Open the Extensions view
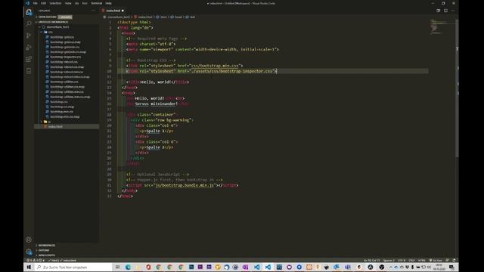 coord(29,59)
